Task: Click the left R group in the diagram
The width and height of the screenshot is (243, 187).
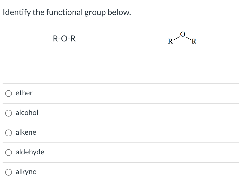Action: (x=170, y=41)
